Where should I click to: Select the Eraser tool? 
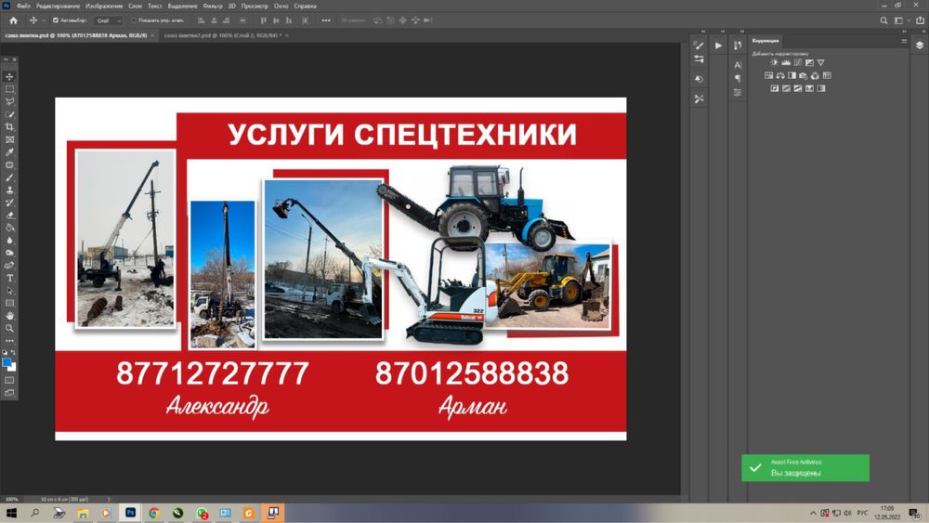point(9,215)
